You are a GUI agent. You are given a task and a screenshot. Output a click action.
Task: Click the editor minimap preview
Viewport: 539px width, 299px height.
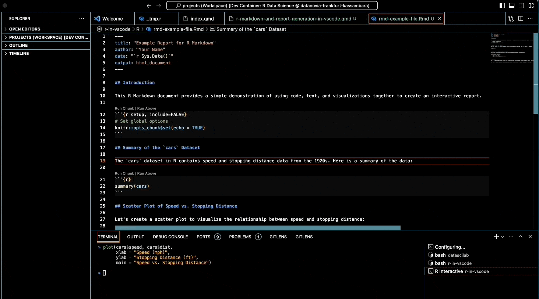[511, 48]
